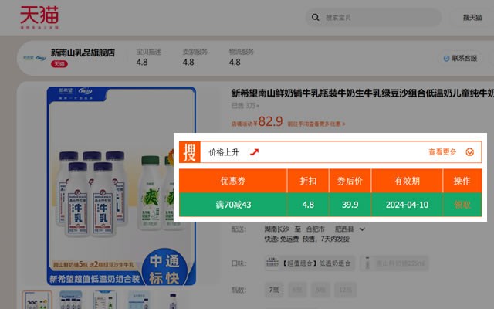
Task: Click the 满70减43 coupon cell
Action: coord(233,205)
